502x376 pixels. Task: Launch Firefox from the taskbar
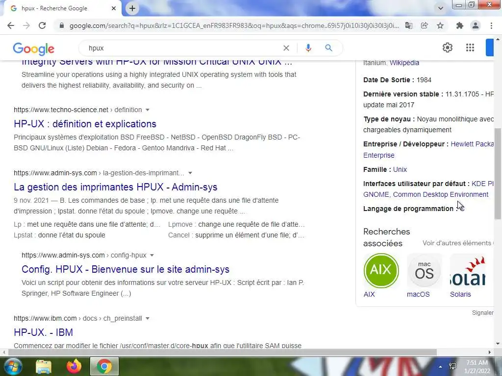[x=74, y=366]
